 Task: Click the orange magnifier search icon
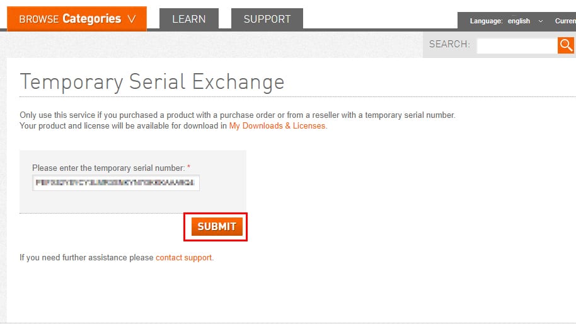click(x=565, y=45)
